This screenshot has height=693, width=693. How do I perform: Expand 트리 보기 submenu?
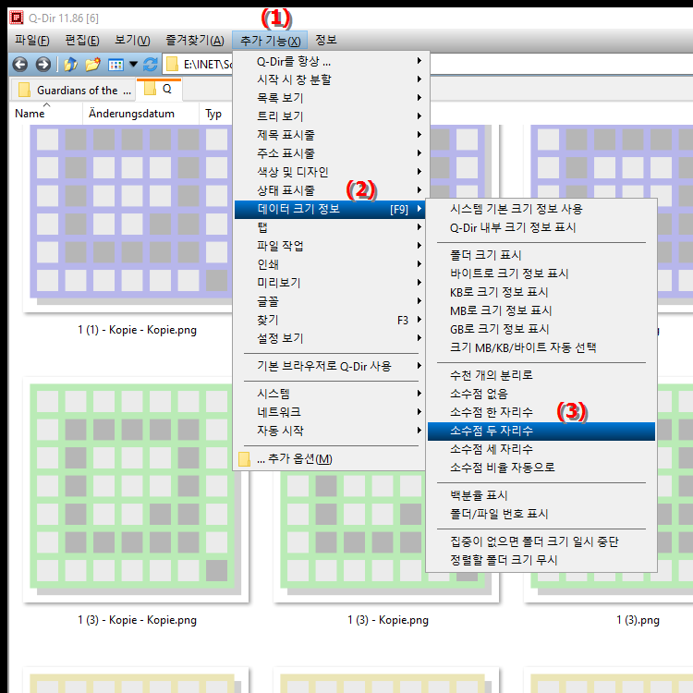[329, 116]
